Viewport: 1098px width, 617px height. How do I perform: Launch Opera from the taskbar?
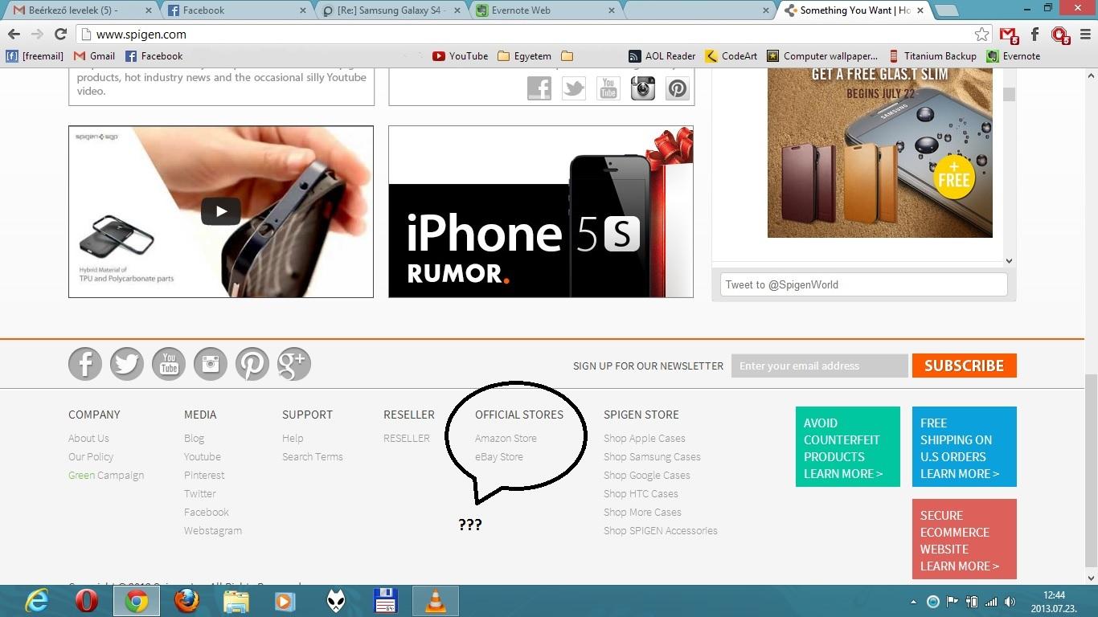pyautogui.click(x=87, y=600)
